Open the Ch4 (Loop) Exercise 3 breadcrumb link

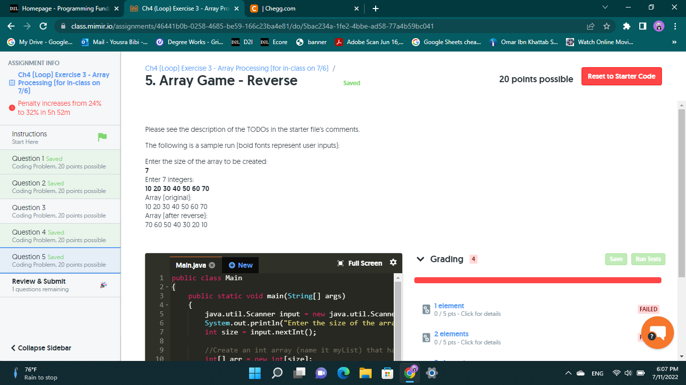[x=237, y=68]
